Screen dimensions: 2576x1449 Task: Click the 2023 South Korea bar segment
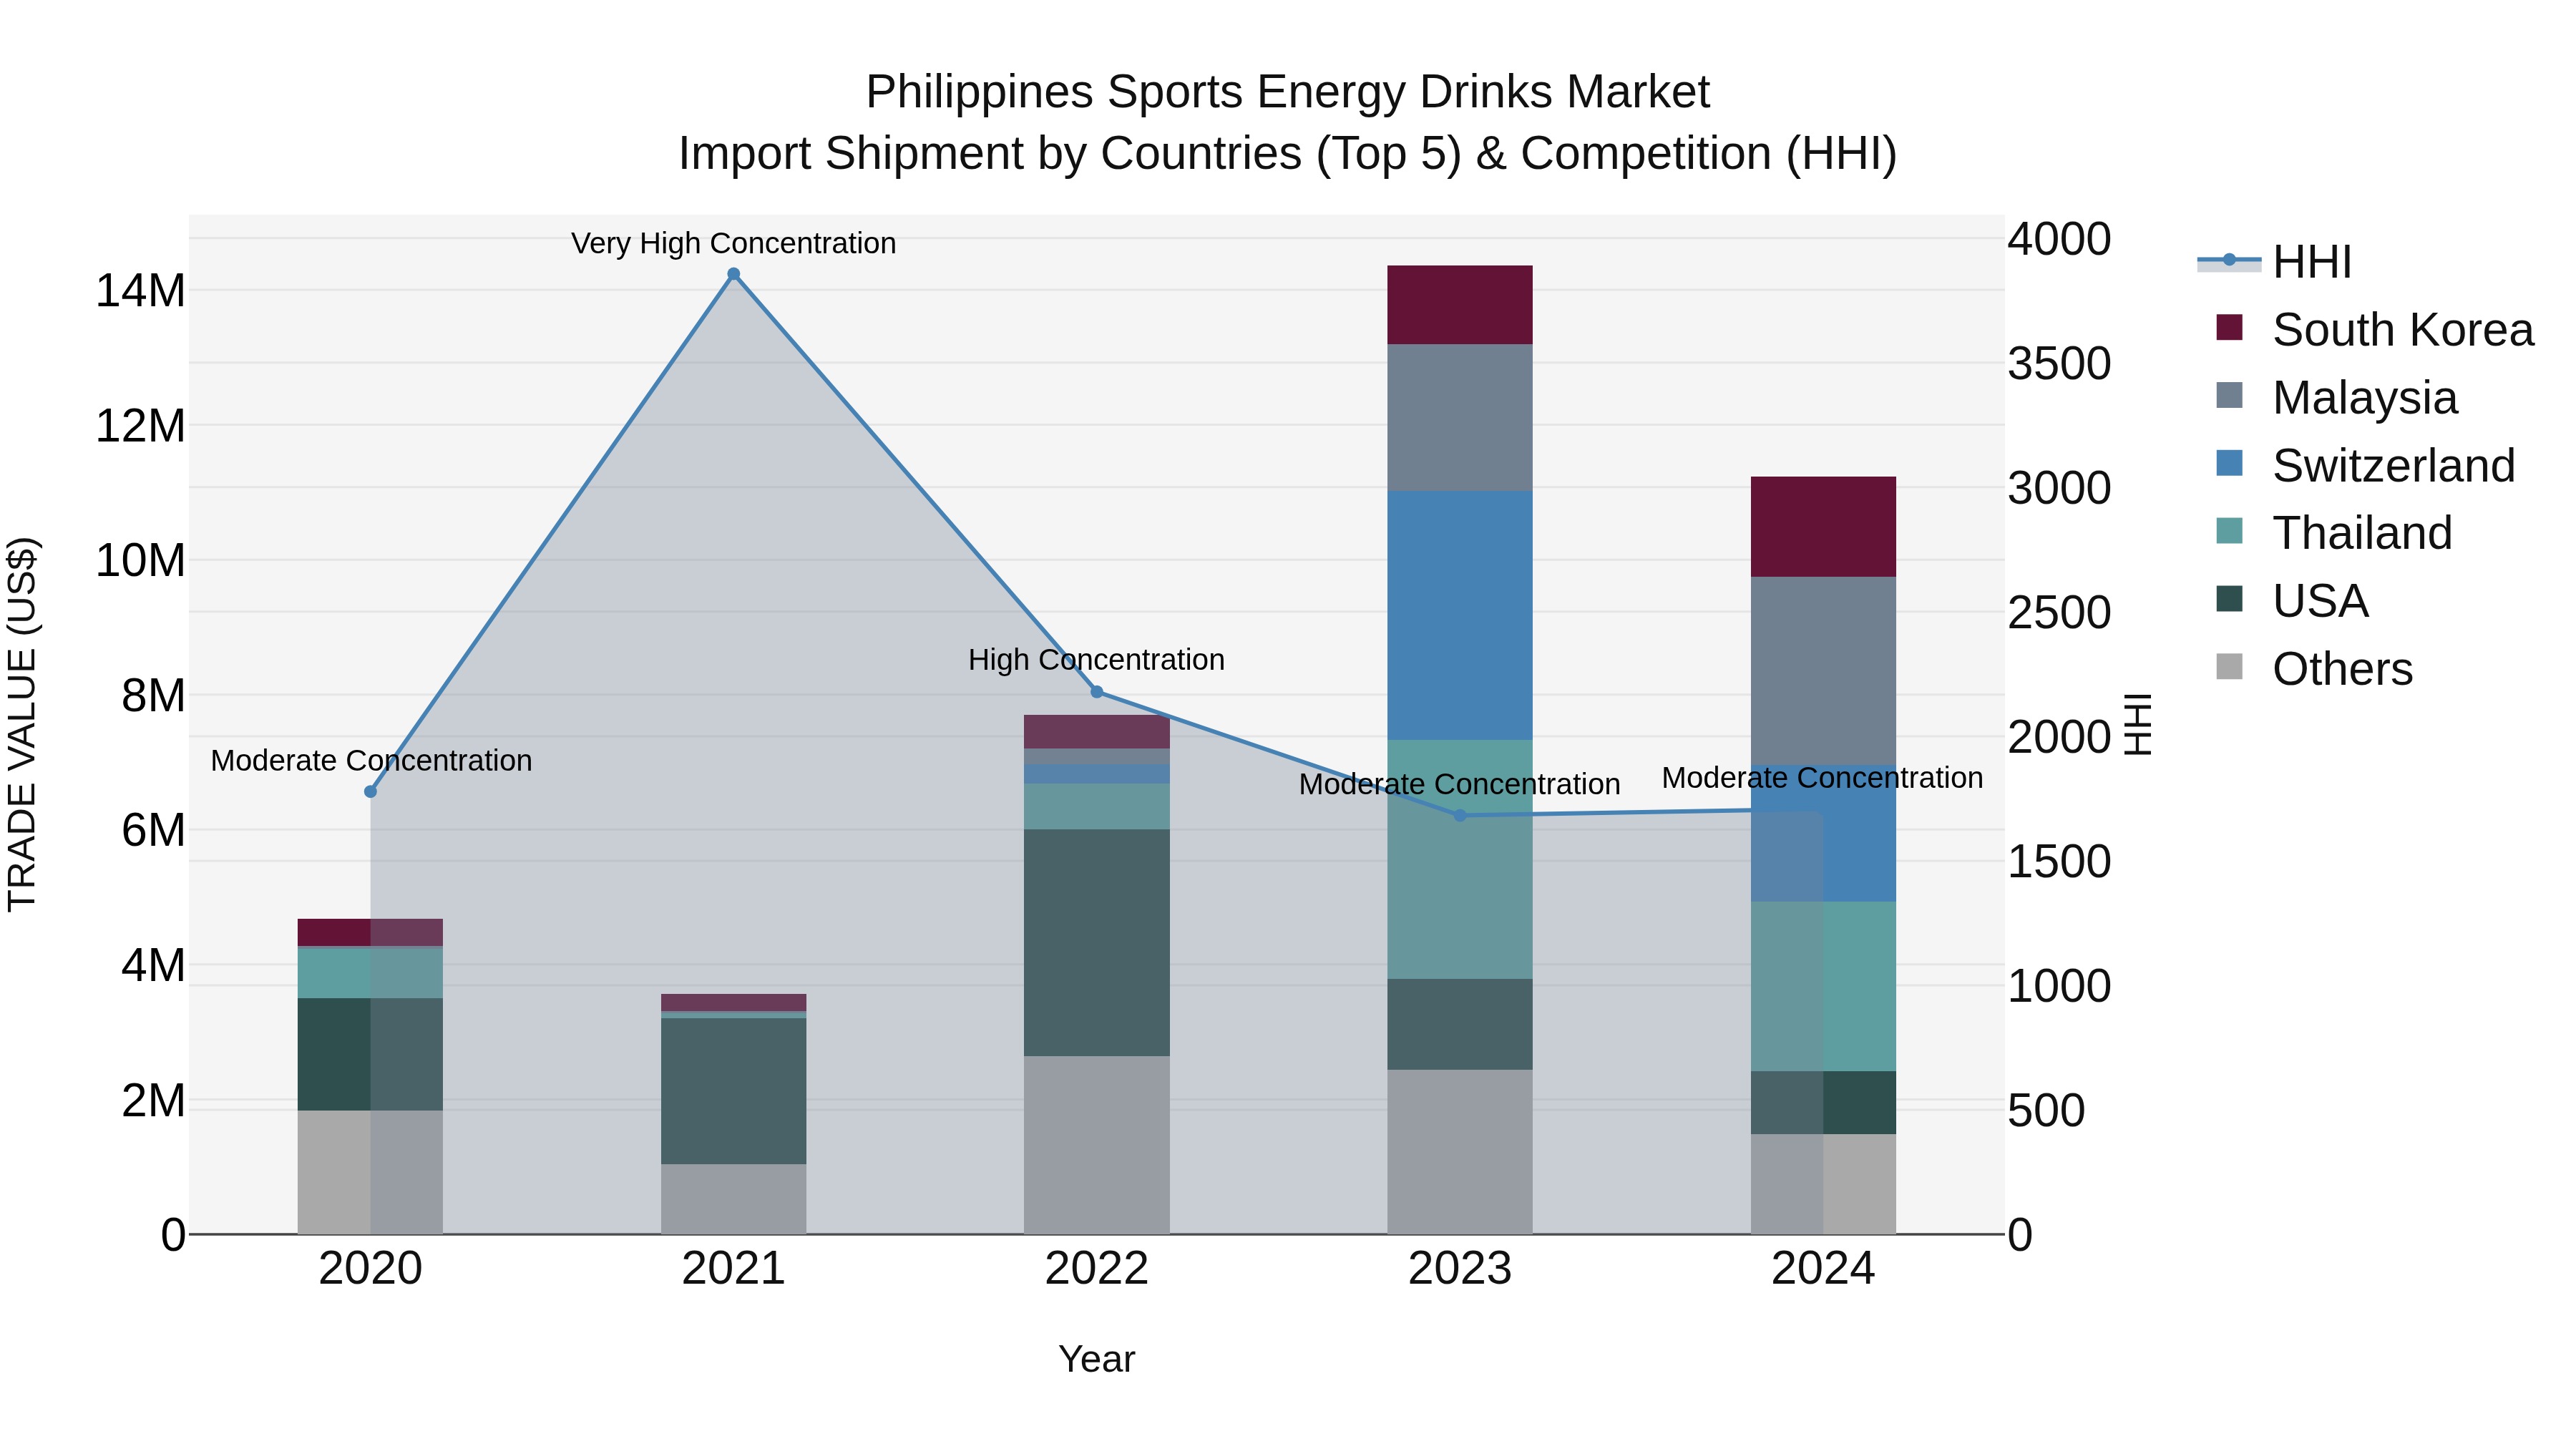(1460, 305)
